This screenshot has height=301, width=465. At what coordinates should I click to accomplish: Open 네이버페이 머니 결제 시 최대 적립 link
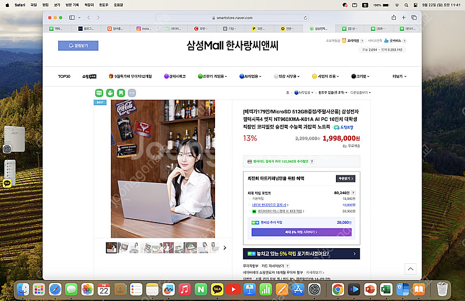pyautogui.click(x=281, y=212)
